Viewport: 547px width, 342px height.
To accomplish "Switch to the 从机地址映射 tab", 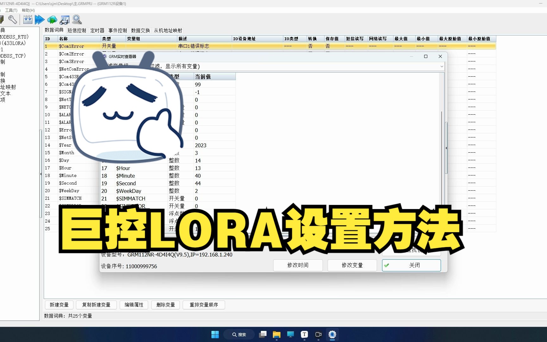I will point(168,30).
